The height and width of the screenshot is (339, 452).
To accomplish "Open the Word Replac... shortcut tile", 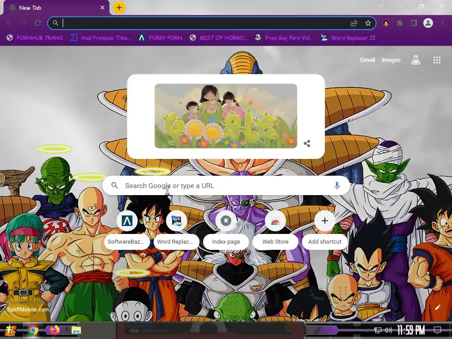I will (x=177, y=230).
